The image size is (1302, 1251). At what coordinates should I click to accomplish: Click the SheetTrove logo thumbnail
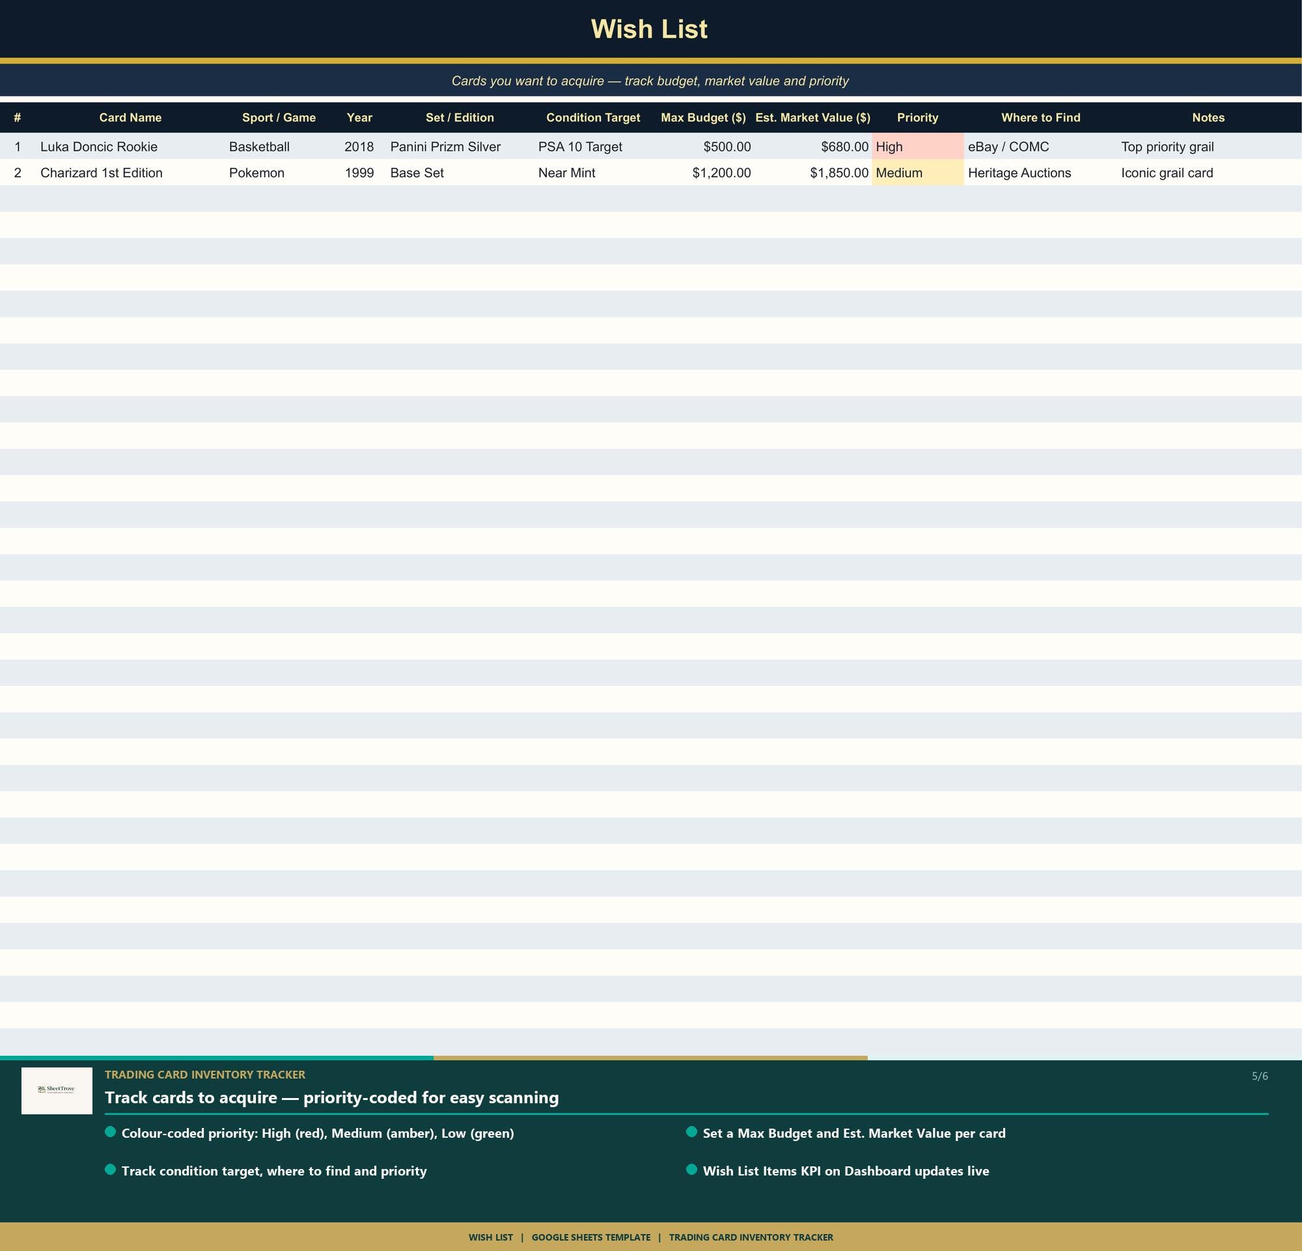pos(57,1090)
